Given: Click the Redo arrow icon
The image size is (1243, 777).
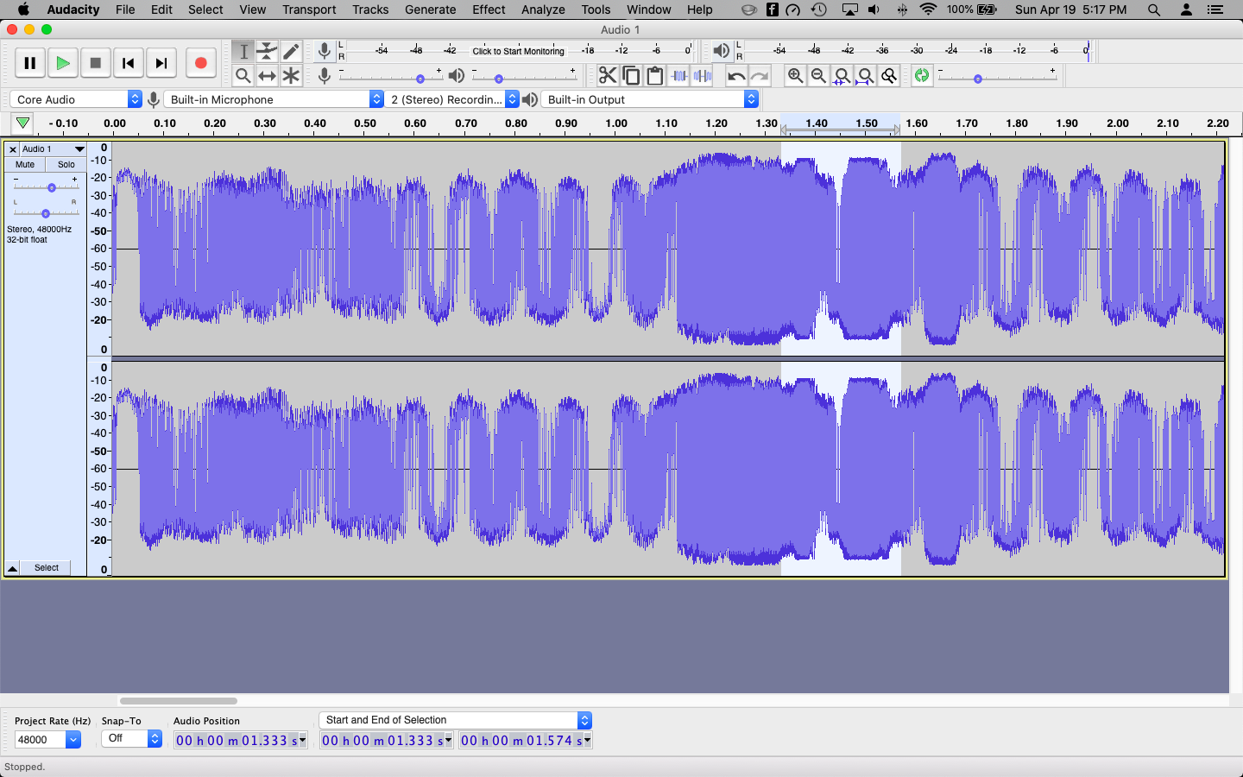Looking at the screenshot, I should coord(759,76).
